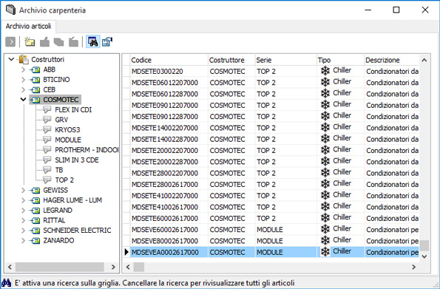Select row with code MDSEVE60002617000
This screenshot has width=440, height=289.
(271, 230)
